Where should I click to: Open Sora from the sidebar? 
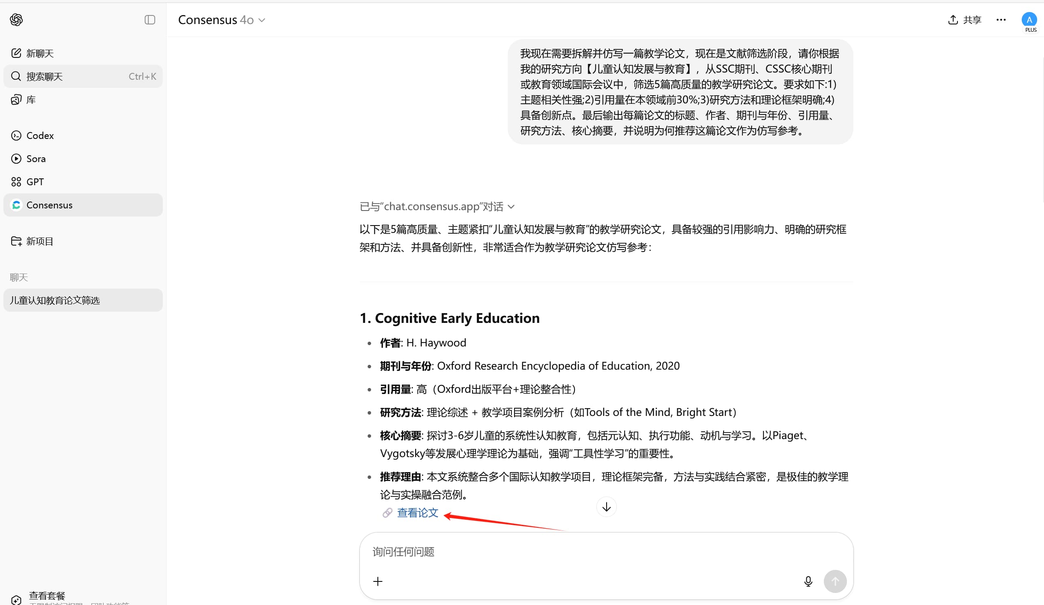coord(36,159)
